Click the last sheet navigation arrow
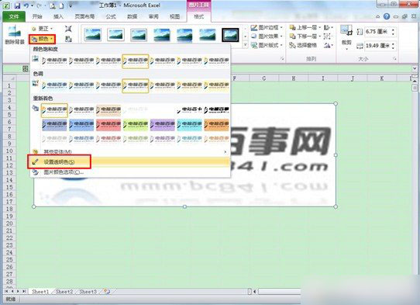Image resolution: width=420 pixels, height=305 pixels. (24, 291)
